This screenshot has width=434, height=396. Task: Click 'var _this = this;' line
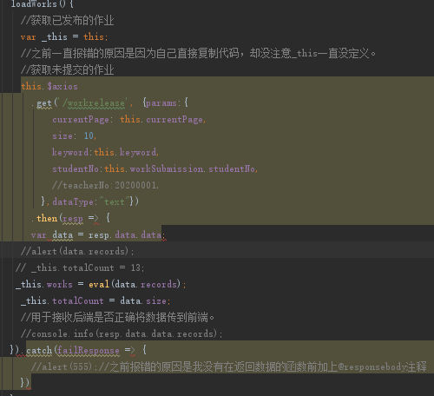(64, 37)
